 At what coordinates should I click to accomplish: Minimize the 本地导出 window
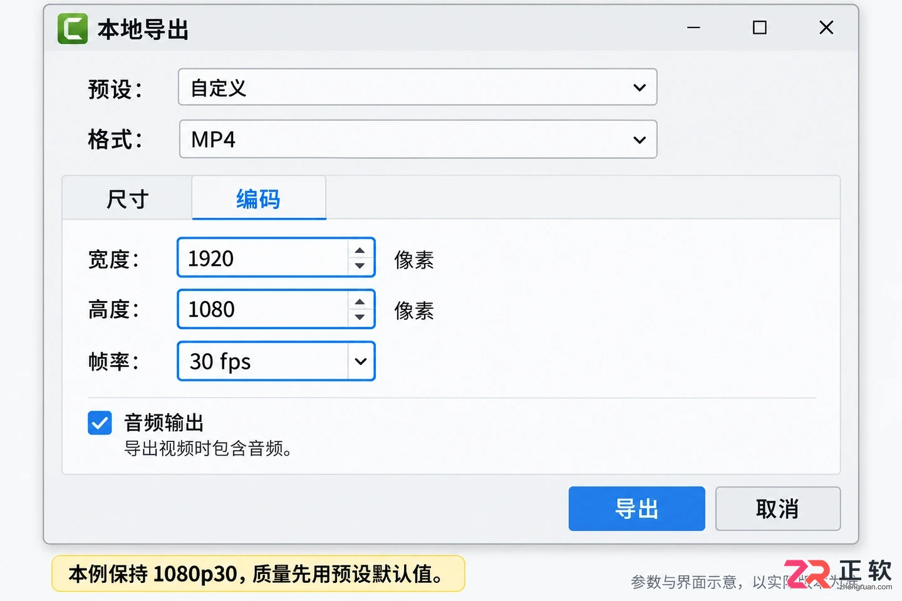click(x=693, y=28)
